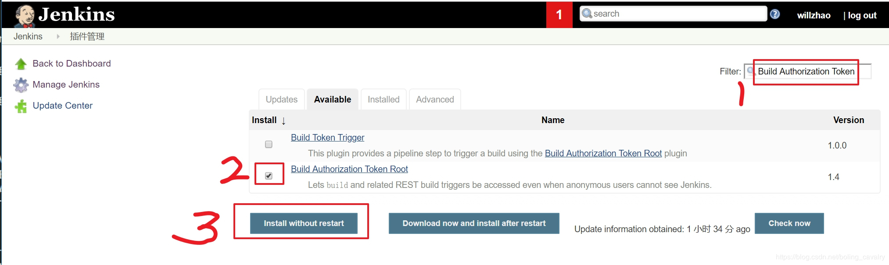Click the Jenkins title text in header

pyautogui.click(x=76, y=14)
